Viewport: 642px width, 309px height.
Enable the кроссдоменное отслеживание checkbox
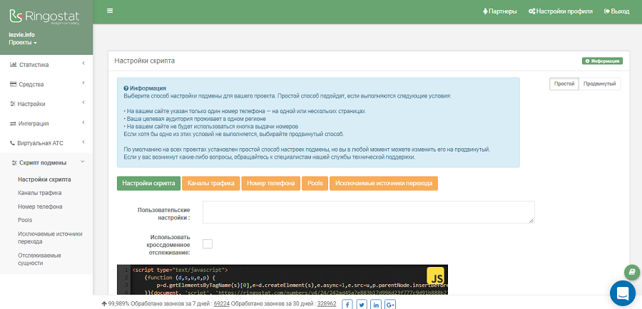(x=208, y=244)
